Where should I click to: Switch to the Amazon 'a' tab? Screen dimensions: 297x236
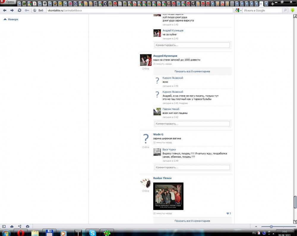click(34, 3)
